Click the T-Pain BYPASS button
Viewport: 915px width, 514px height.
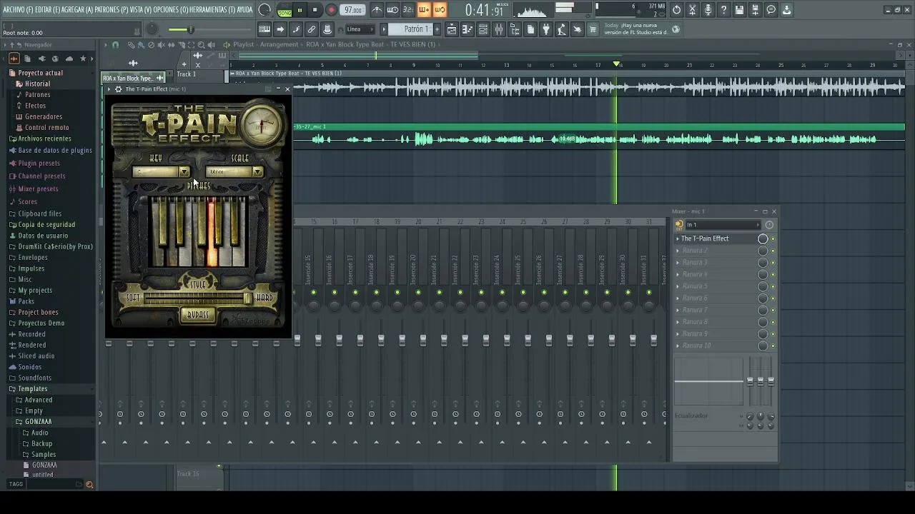(x=198, y=315)
